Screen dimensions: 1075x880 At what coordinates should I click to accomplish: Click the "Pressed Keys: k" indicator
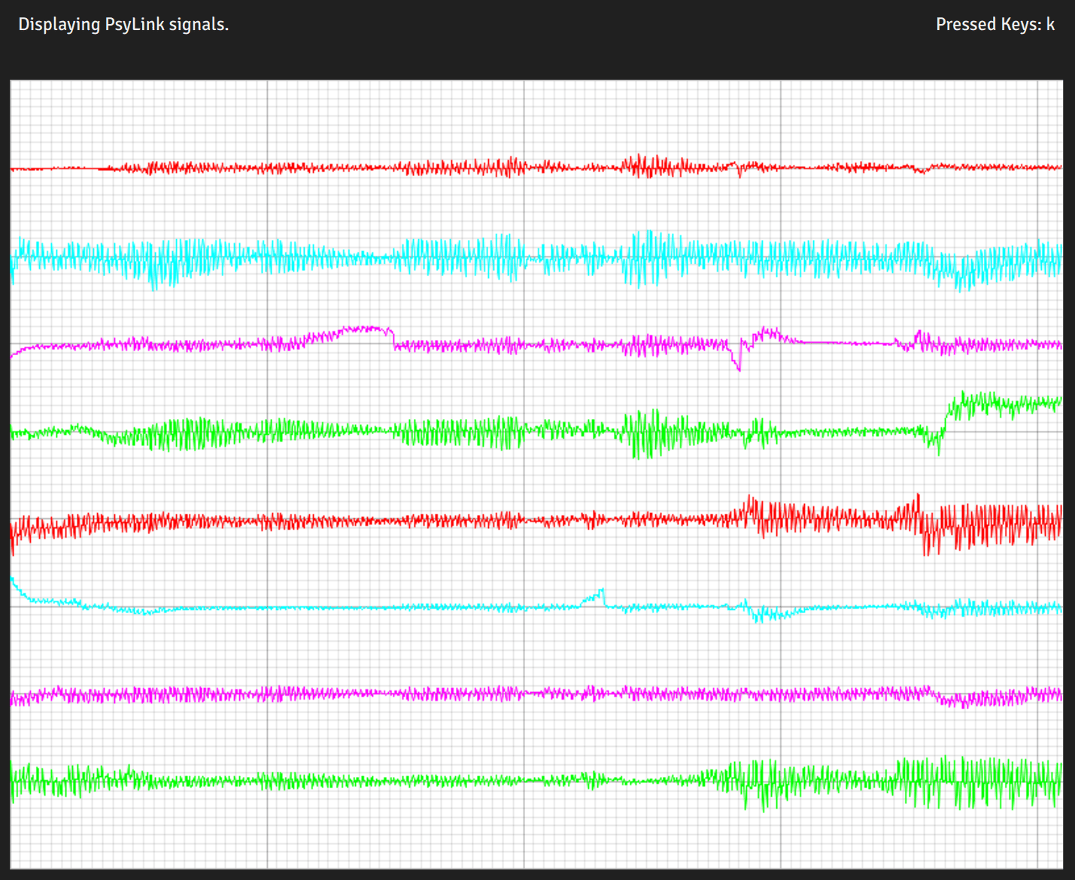995,24
